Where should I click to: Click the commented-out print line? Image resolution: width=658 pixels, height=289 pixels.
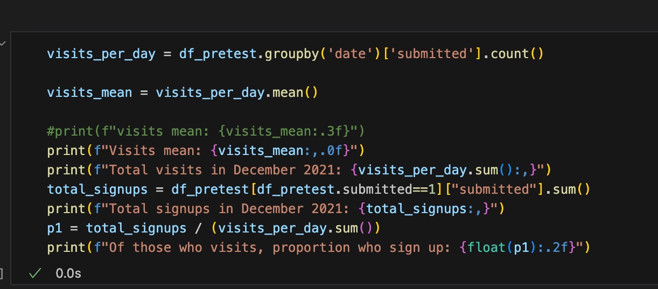click(x=207, y=131)
